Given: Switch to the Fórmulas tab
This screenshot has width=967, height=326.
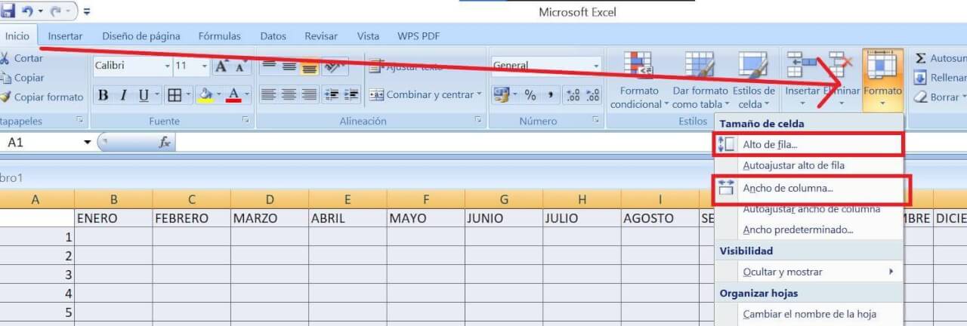Looking at the screenshot, I should pos(220,35).
